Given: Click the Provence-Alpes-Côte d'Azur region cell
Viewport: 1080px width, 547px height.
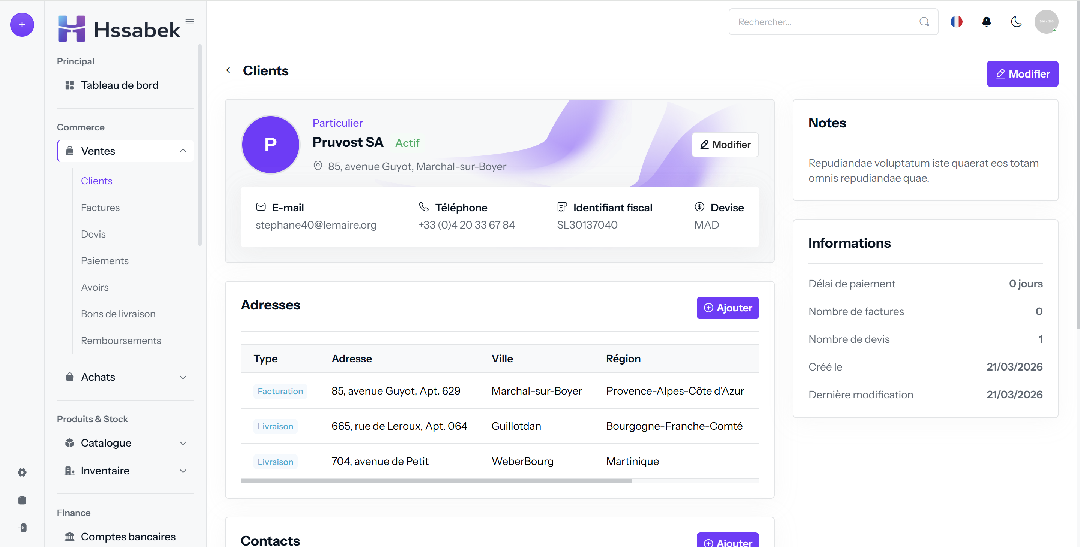Looking at the screenshot, I should [675, 391].
